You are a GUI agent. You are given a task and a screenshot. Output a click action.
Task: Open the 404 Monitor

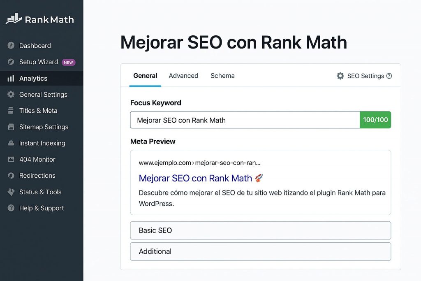click(37, 159)
